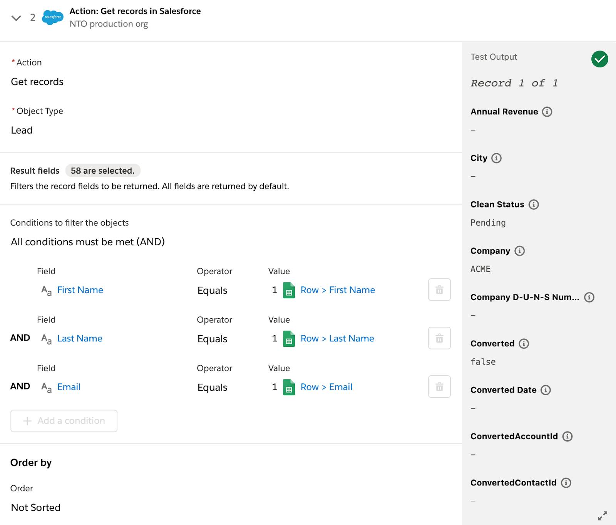Click info icon beside Company D-U-N-S Number
The width and height of the screenshot is (616, 525).
[589, 297]
